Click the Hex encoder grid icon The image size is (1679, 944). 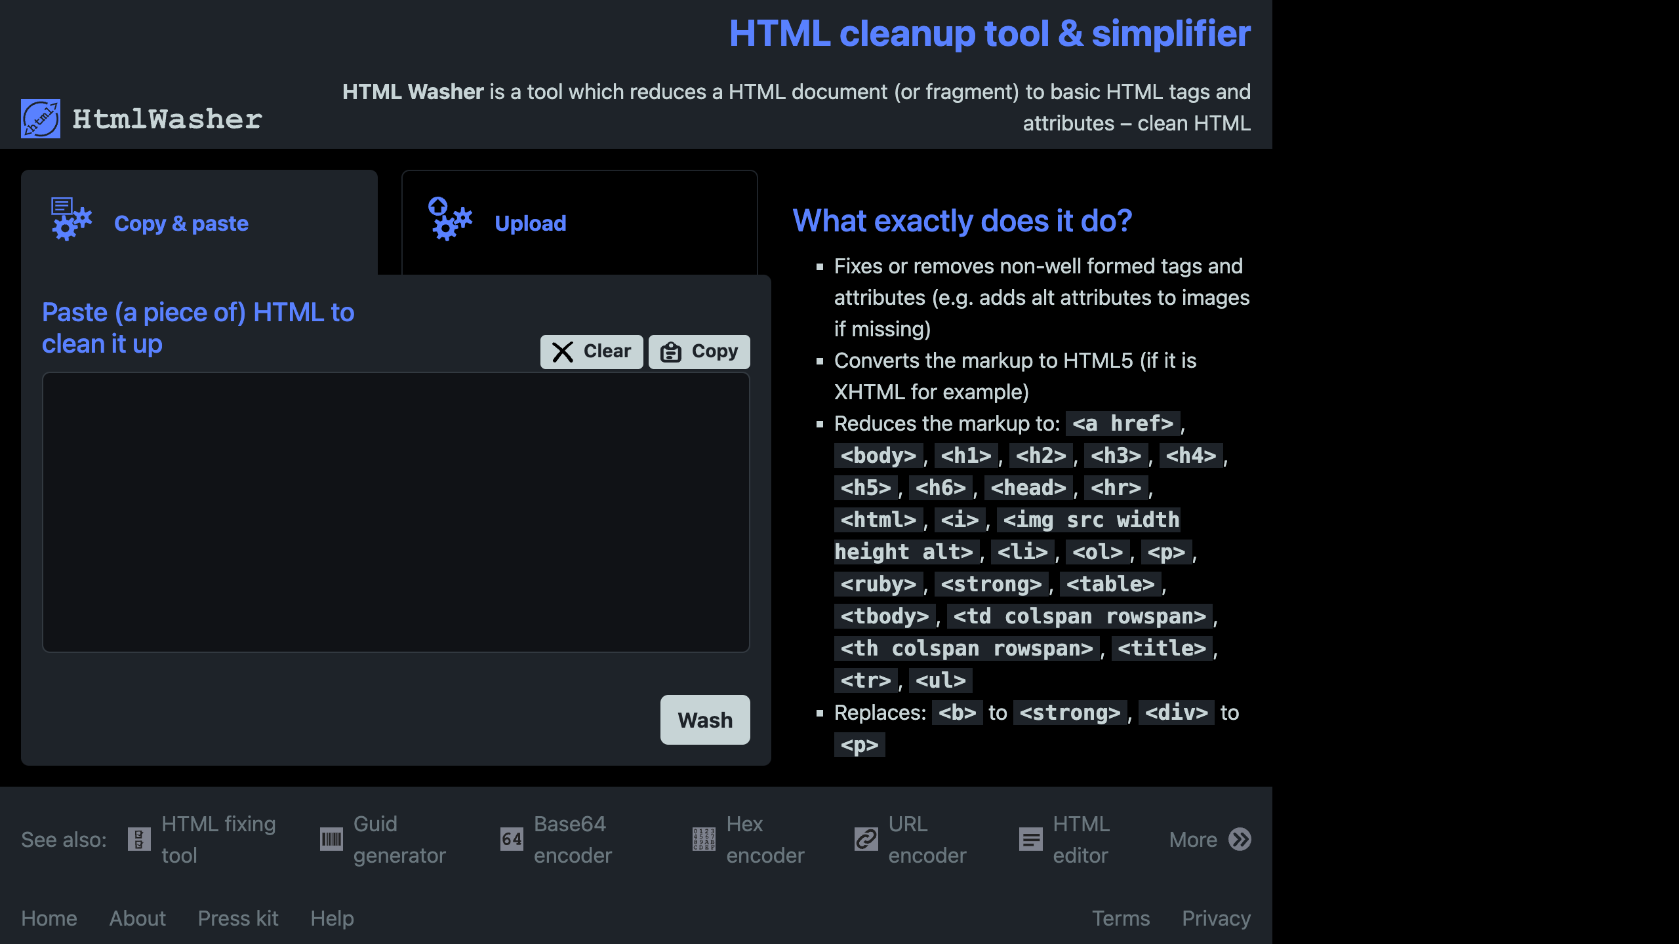click(x=704, y=839)
